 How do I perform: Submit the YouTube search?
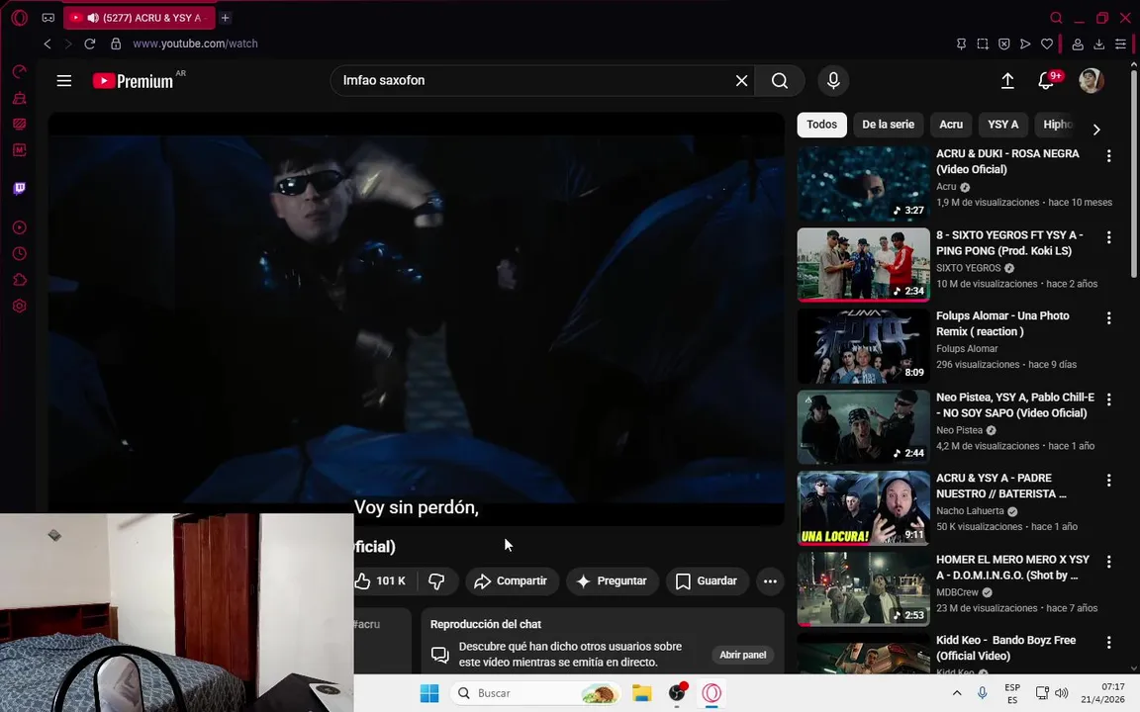point(780,81)
